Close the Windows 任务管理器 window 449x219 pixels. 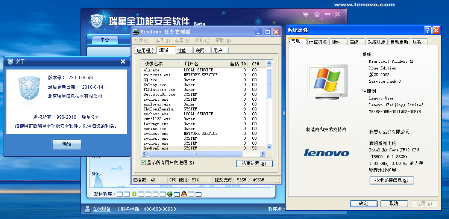(276, 32)
